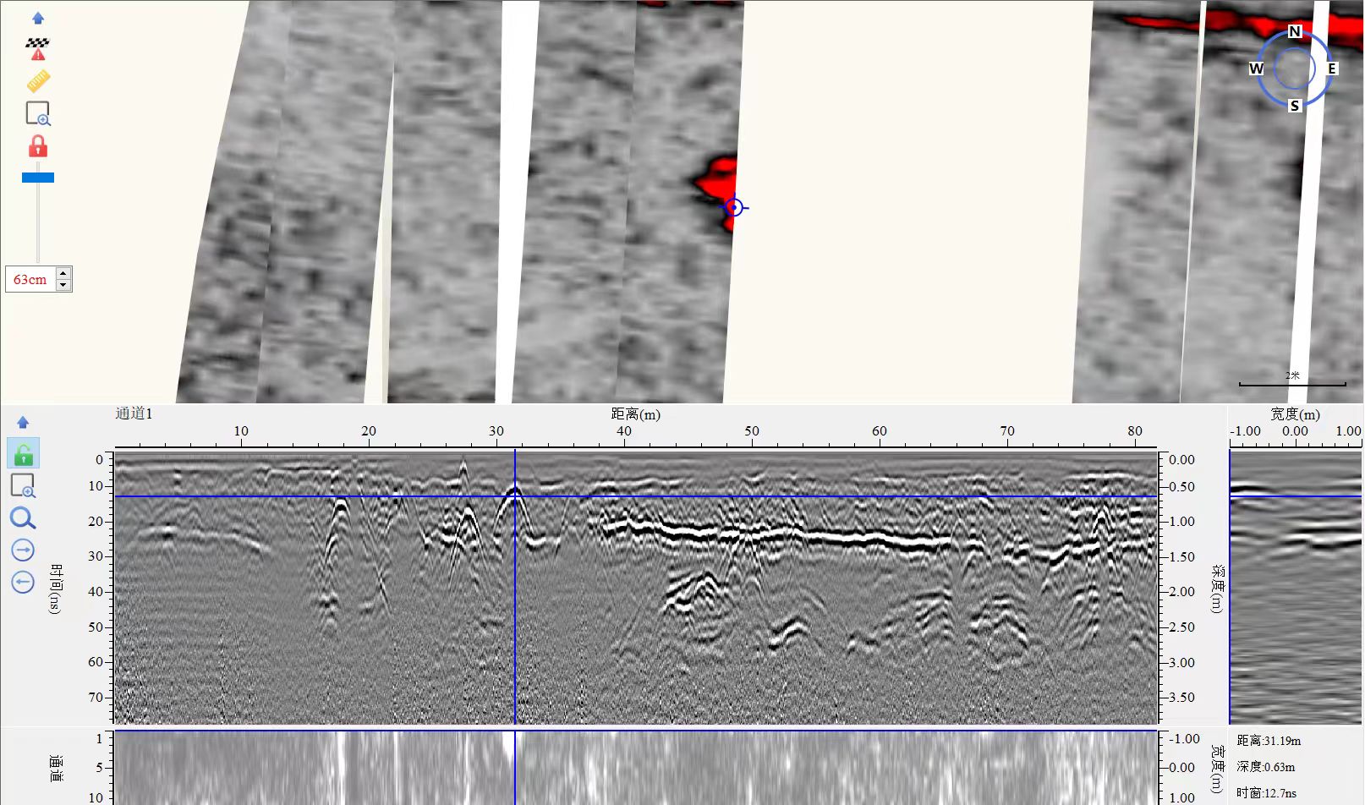Go to previous profile with left arrow
This screenshot has width=1365, height=805.
pos(23,582)
